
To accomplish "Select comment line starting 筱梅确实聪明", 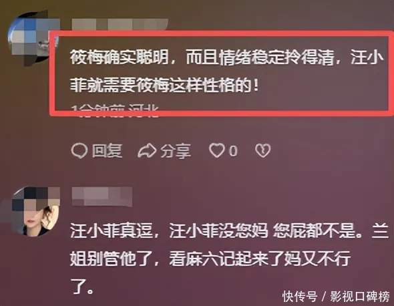I will pyautogui.click(x=227, y=57).
